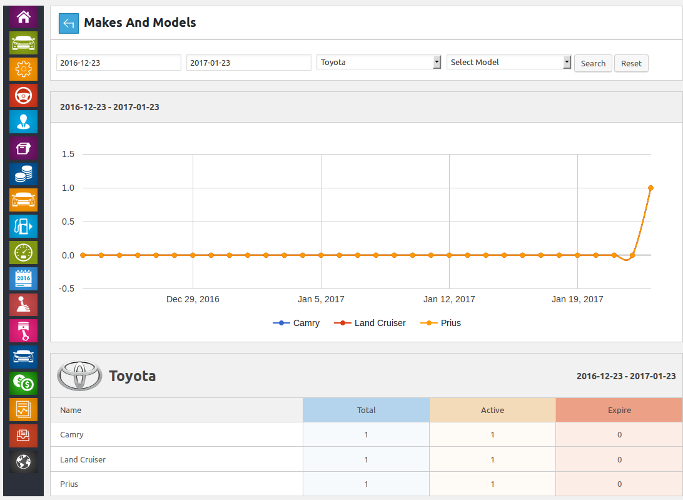Click the Jan 19, 2017 axis label
Screen dimensions: 683x500
click(577, 300)
